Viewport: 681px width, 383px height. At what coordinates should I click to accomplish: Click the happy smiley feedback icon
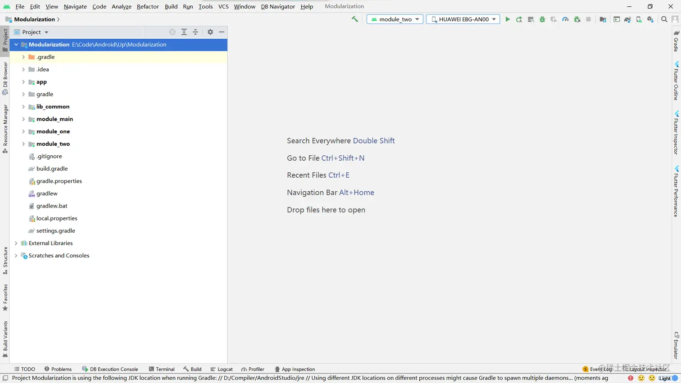[641, 378]
